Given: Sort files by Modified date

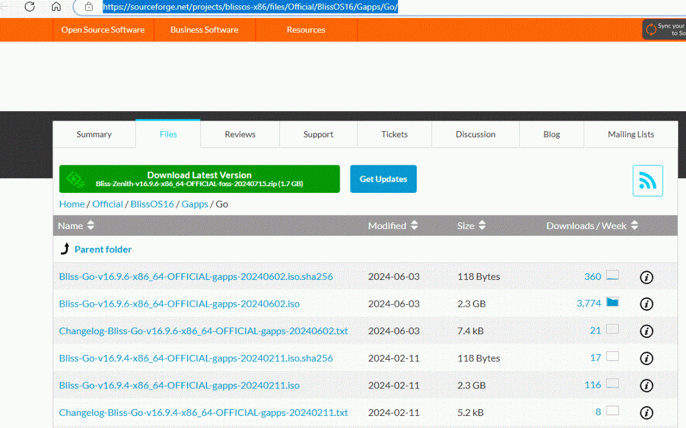Looking at the screenshot, I should (x=393, y=226).
